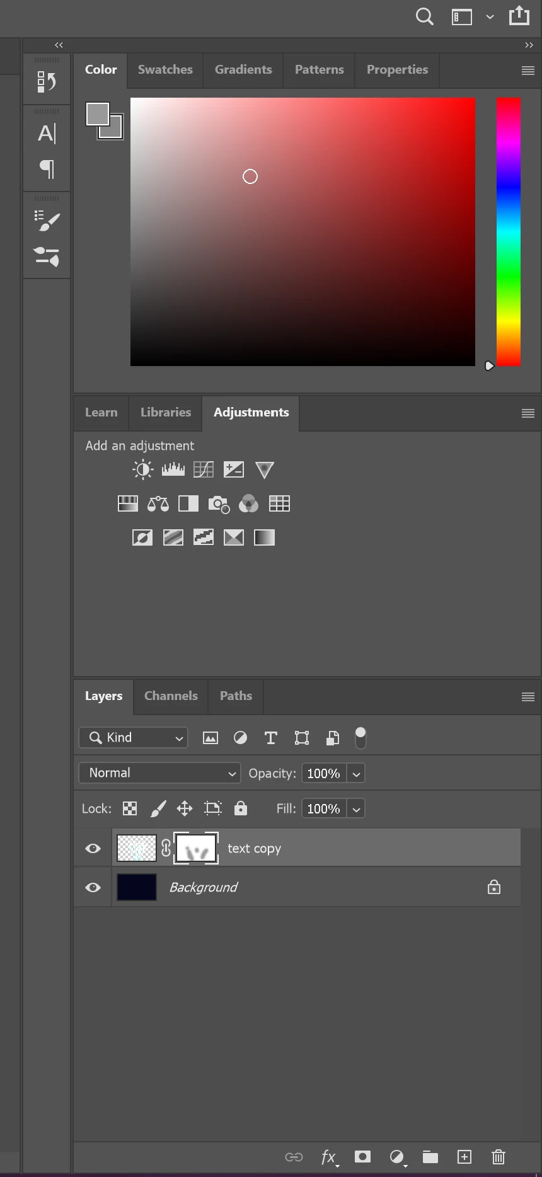Add a Channel Mixer adjustment
The height and width of the screenshot is (1177, 542).
[249, 503]
